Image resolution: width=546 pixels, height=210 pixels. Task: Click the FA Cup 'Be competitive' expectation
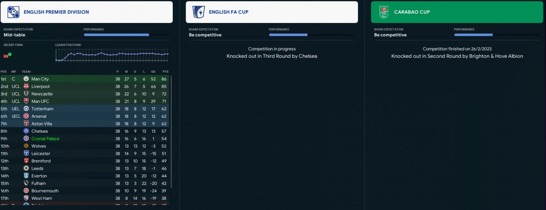[x=205, y=35]
